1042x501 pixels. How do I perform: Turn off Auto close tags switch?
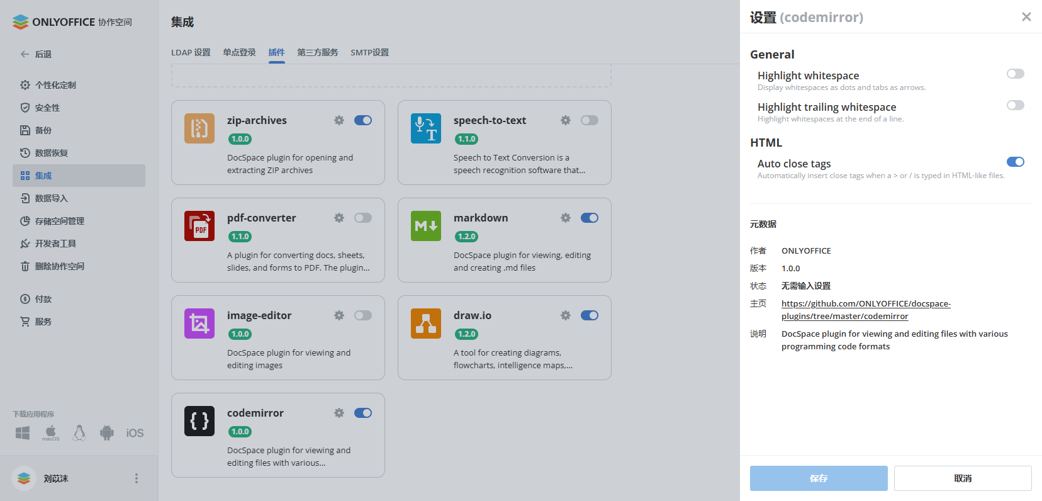tap(1016, 162)
